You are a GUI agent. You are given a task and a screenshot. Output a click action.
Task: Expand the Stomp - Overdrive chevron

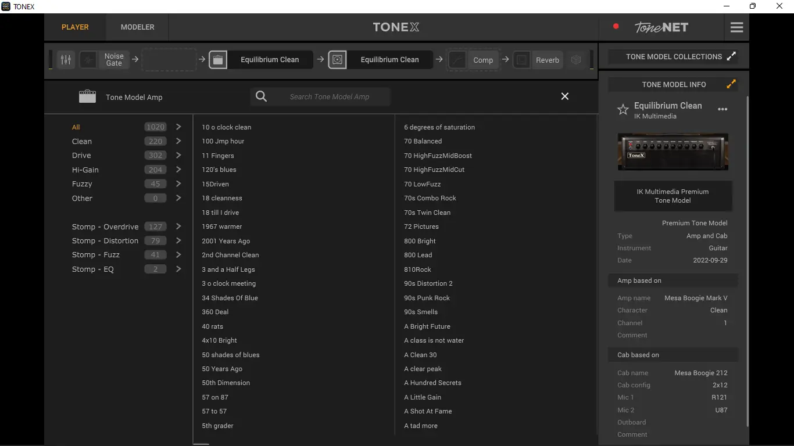178,226
